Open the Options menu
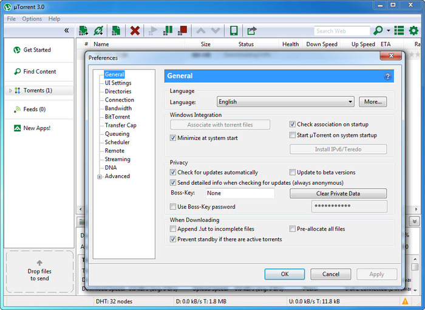The image size is (425, 310). point(32,19)
